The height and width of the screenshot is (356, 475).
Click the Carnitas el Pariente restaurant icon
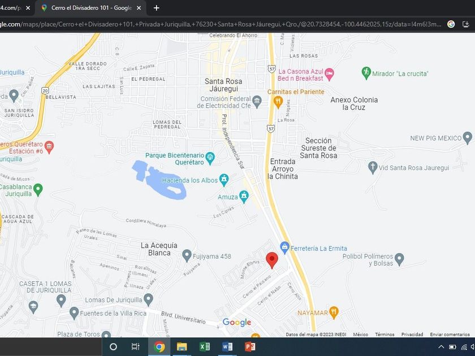[278, 102]
